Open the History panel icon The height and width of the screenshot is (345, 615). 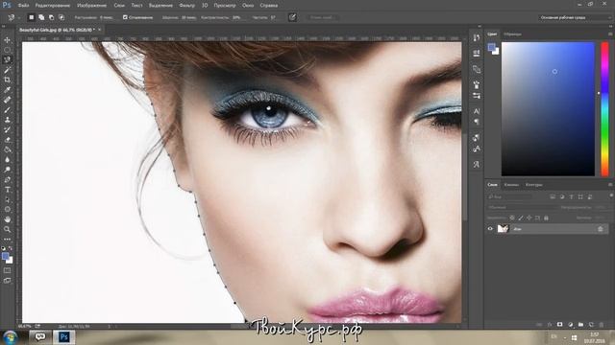(x=477, y=37)
